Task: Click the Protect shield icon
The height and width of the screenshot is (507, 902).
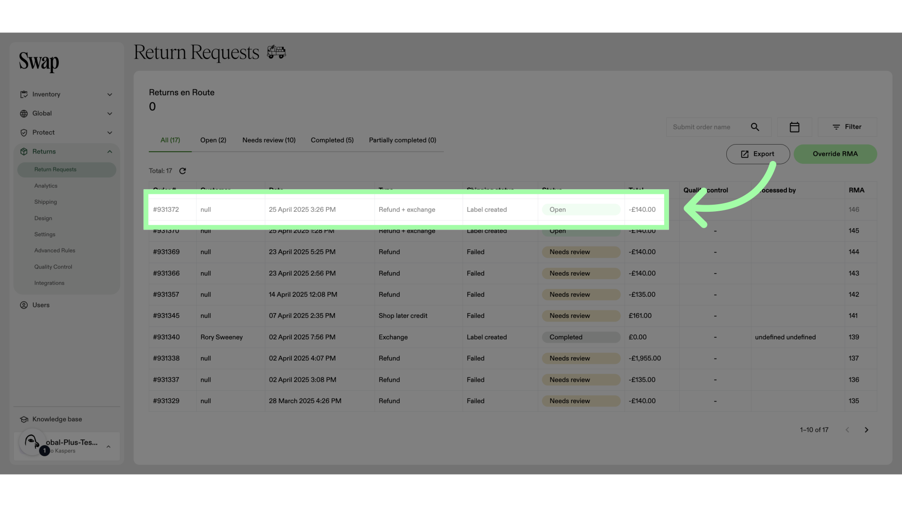Action: coord(24,133)
